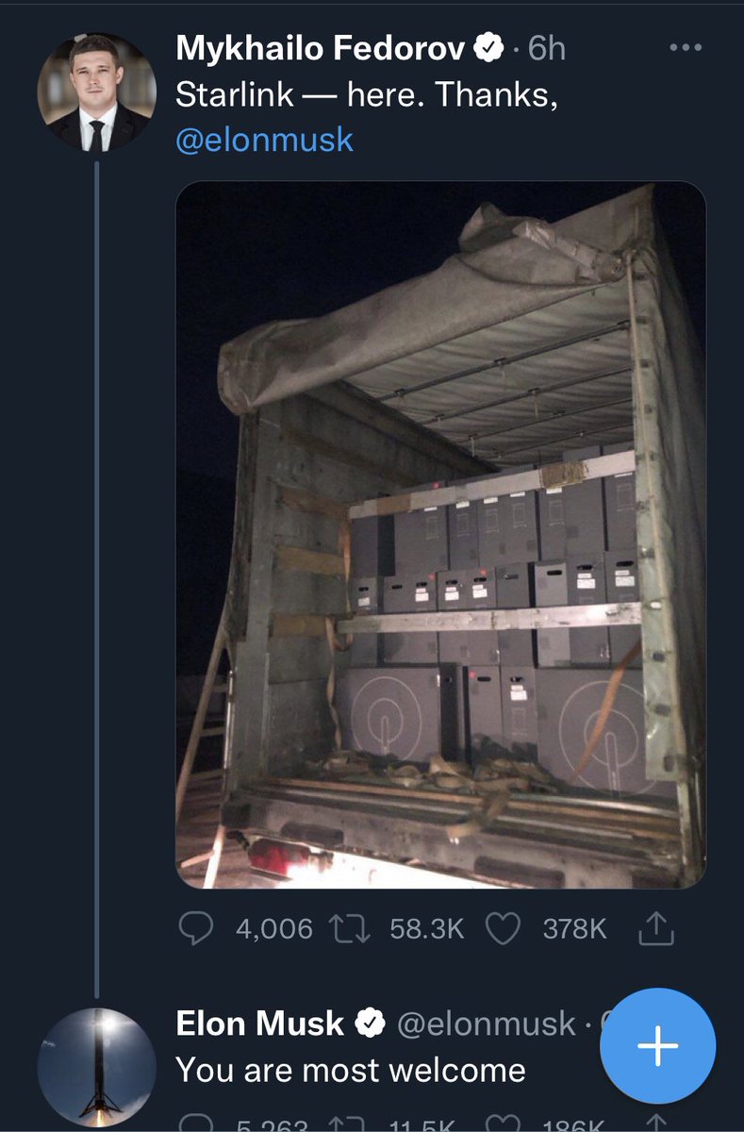Viewport: 744px width, 1132px height.
Task: Open the @elonmusk handle in reply
Action: [487, 1024]
